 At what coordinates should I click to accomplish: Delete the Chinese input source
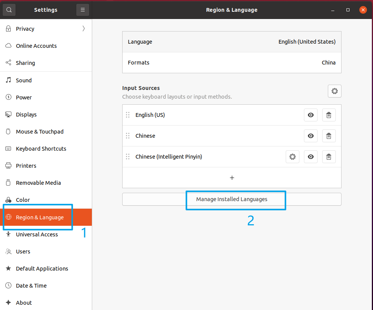329,136
